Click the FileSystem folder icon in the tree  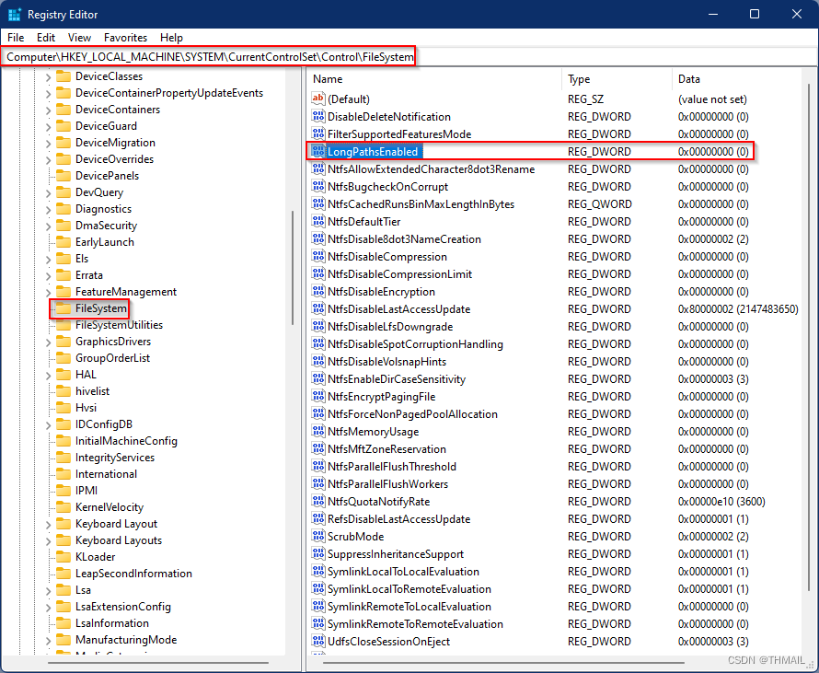point(63,308)
